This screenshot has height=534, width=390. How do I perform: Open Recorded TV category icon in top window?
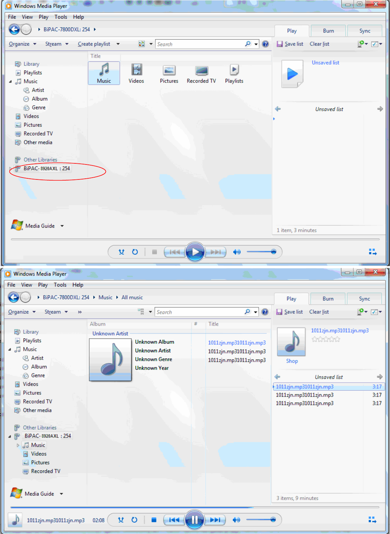coord(201,73)
